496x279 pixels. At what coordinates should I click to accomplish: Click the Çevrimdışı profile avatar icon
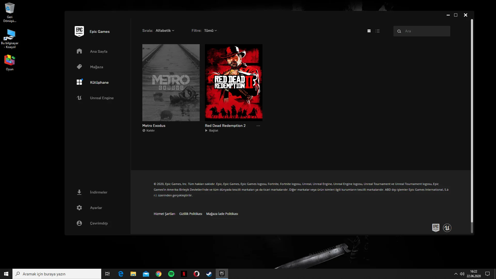pos(79,223)
